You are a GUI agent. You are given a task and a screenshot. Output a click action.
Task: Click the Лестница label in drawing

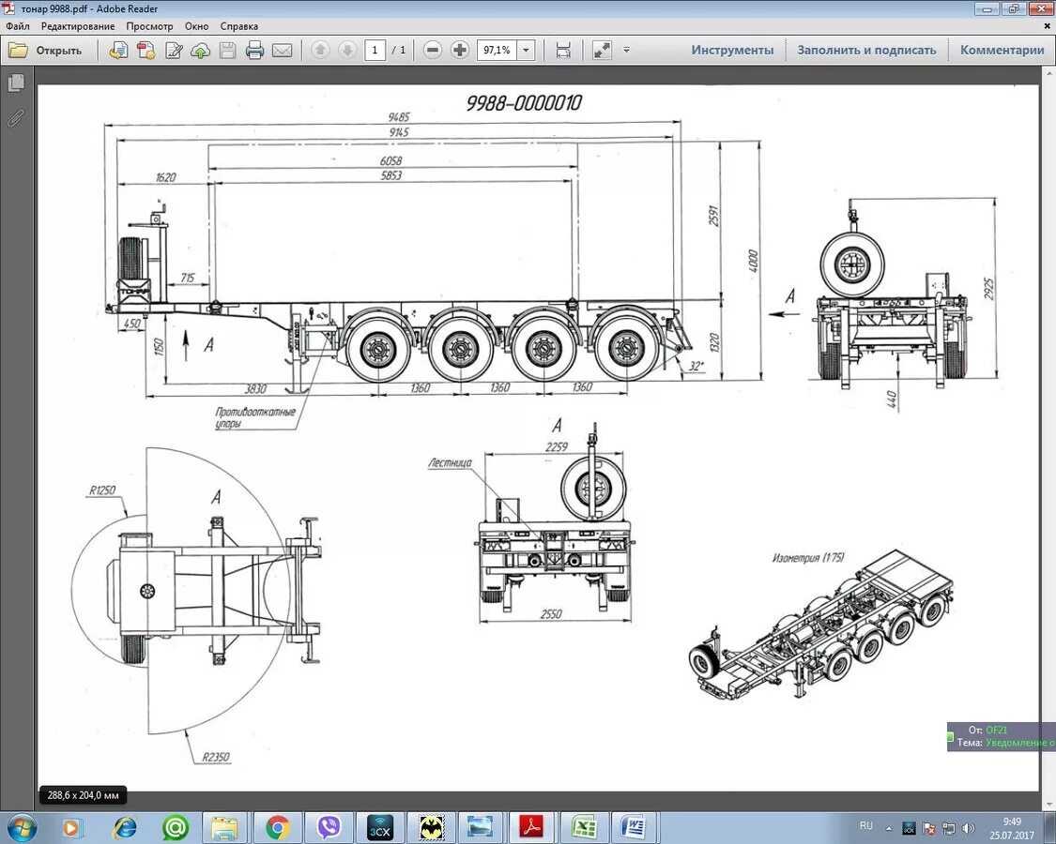pos(450,463)
